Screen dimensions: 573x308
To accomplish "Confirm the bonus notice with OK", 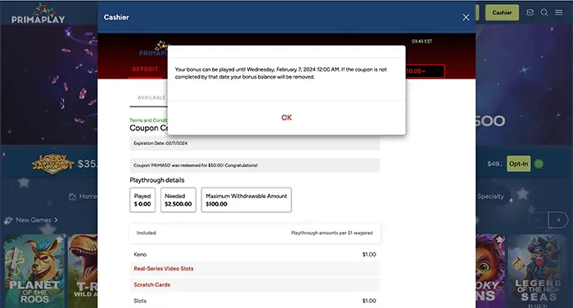I will click(286, 117).
